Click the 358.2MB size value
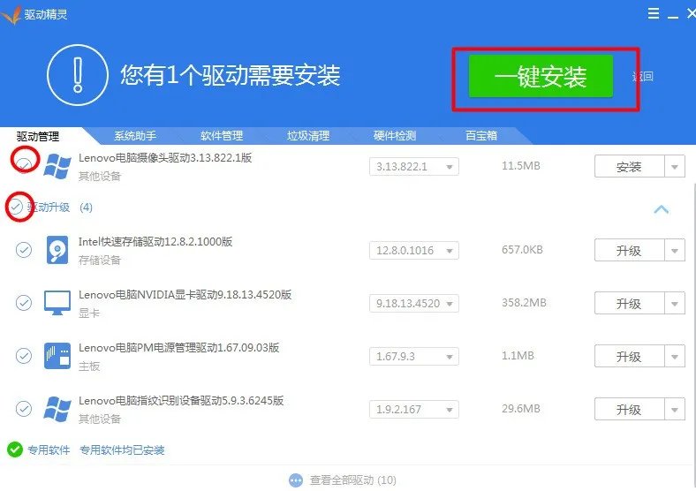Viewport: 696px width, 491px height. coord(524,303)
